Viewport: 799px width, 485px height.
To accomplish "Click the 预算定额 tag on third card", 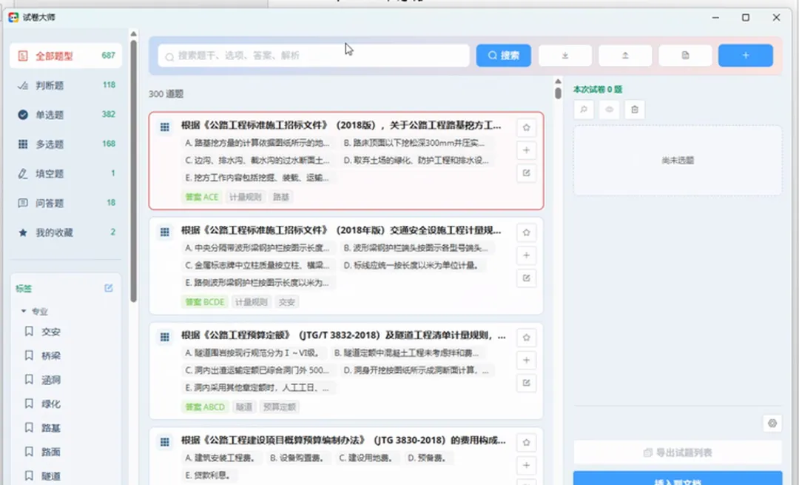I will (x=280, y=407).
